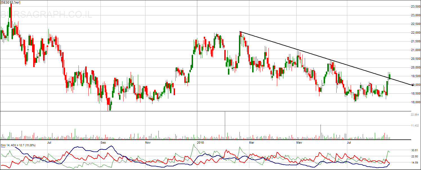The image size is (421, 170).
Task: Click the 2018 year marker on time axis
Action: 201,143
